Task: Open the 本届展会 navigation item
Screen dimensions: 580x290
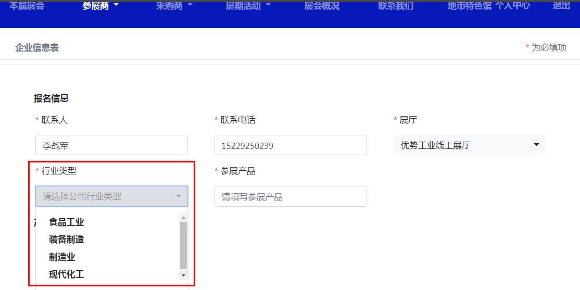Action: [27, 6]
